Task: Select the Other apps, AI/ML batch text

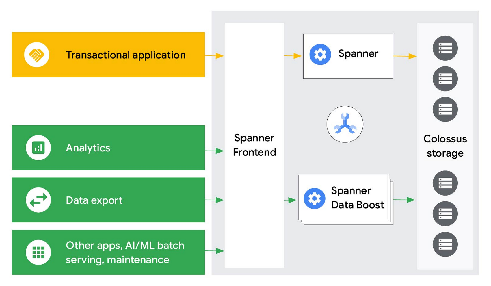Action: click(x=125, y=246)
